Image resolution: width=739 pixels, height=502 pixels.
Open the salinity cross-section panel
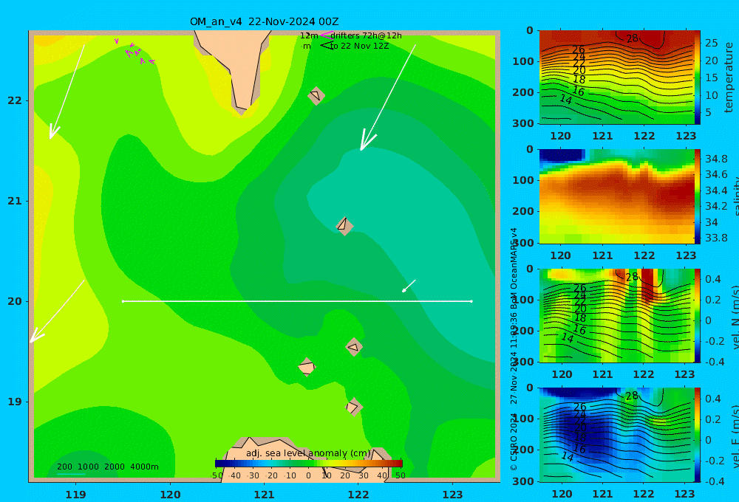click(x=616, y=196)
